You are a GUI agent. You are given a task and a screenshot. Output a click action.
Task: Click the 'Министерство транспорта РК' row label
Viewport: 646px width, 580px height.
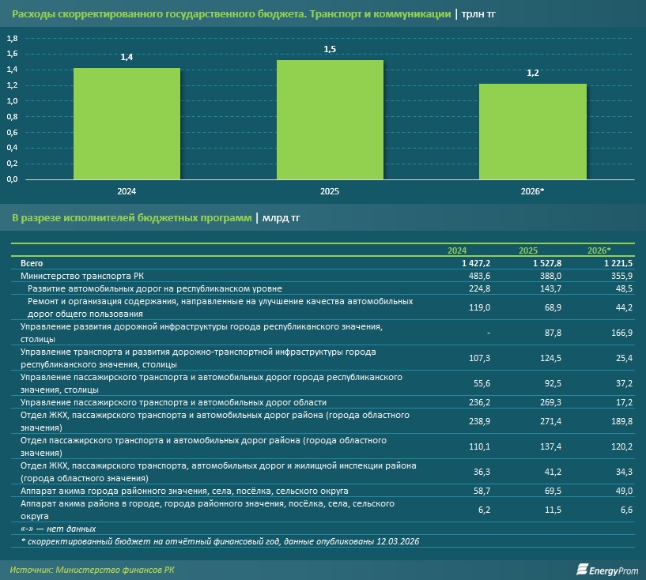[x=74, y=275]
